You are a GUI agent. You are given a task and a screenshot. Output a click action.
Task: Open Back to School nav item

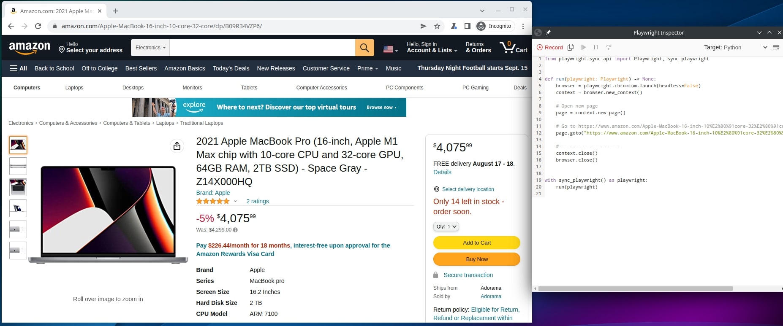click(54, 68)
